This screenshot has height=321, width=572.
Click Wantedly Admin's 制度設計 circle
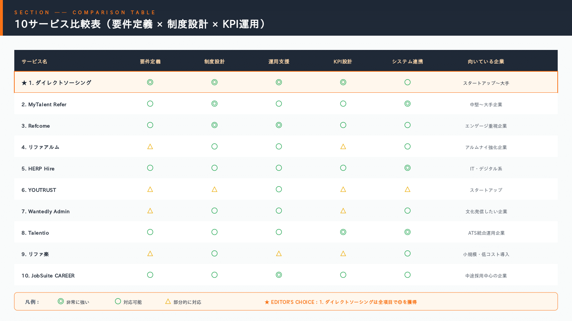214,211
